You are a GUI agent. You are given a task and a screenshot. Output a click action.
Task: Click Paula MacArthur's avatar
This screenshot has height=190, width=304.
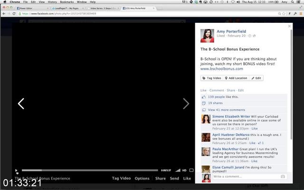pyautogui.click(x=206, y=152)
